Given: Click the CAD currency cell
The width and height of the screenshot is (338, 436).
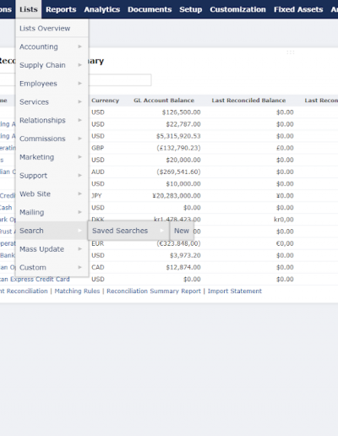Looking at the screenshot, I should click(98, 267).
